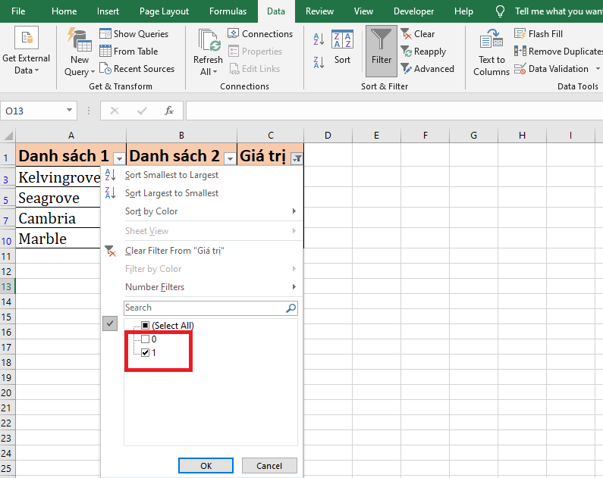Switch to the Formulas tab

click(228, 11)
